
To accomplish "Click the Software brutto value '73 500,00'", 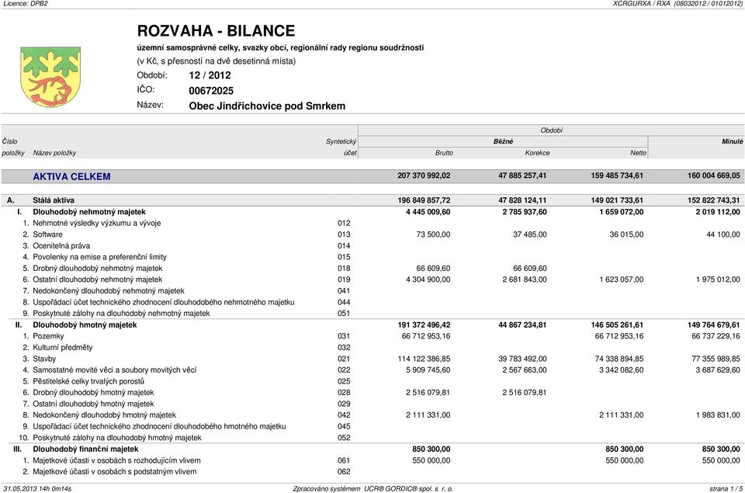I will click(433, 234).
